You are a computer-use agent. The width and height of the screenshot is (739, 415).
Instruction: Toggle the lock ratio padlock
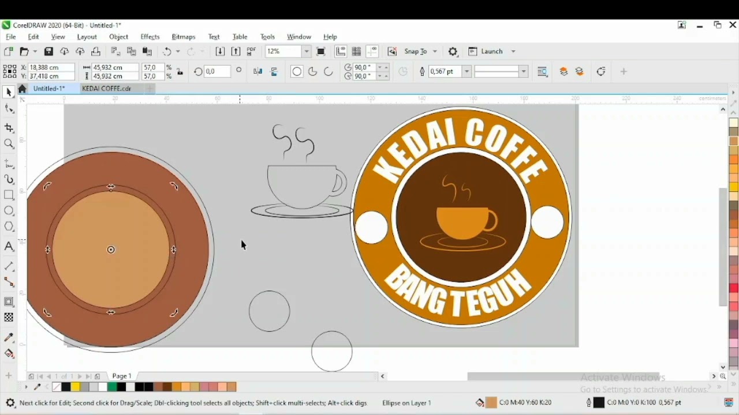(180, 72)
